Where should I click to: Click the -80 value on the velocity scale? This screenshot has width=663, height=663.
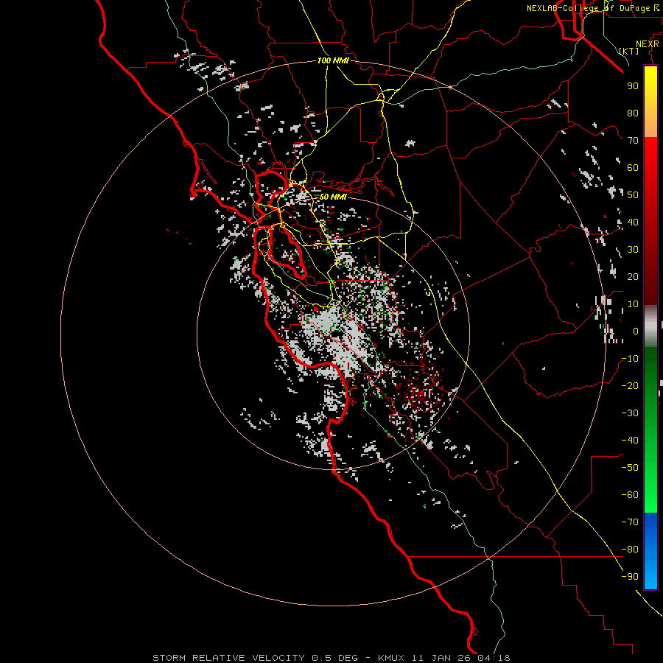pos(630,550)
